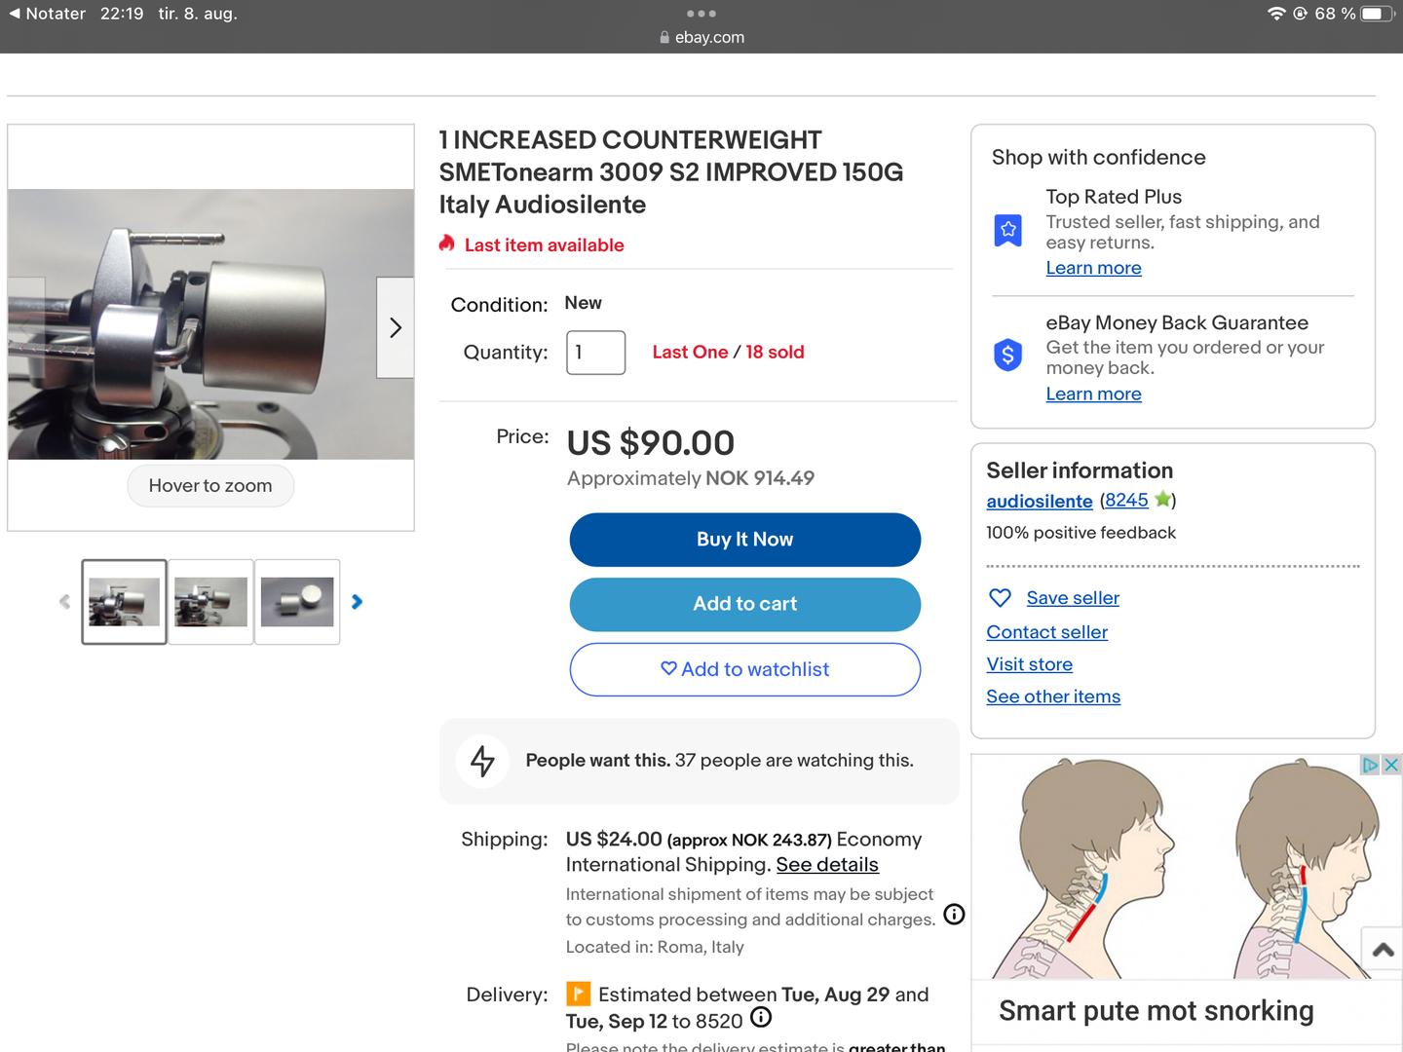
Task: Advance thumbnails with blue arrow
Action: coord(357,602)
